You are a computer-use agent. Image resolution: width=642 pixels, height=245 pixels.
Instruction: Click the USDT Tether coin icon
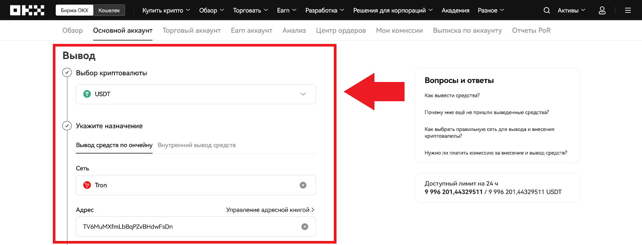click(87, 94)
